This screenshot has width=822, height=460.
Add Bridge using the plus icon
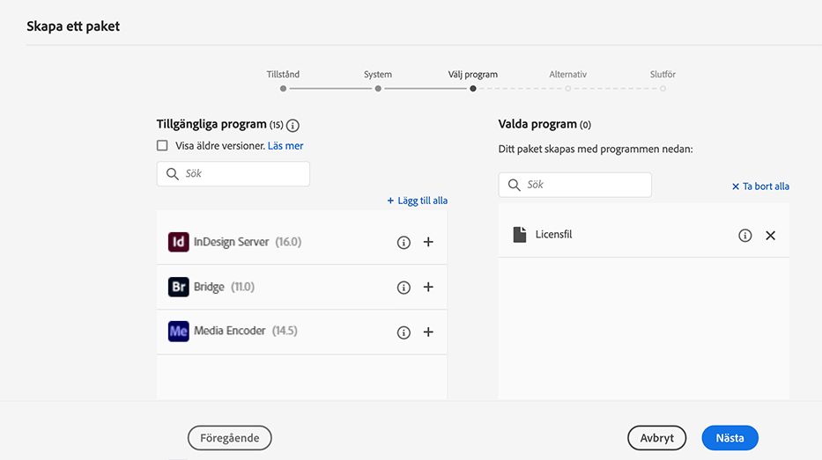pos(428,287)
